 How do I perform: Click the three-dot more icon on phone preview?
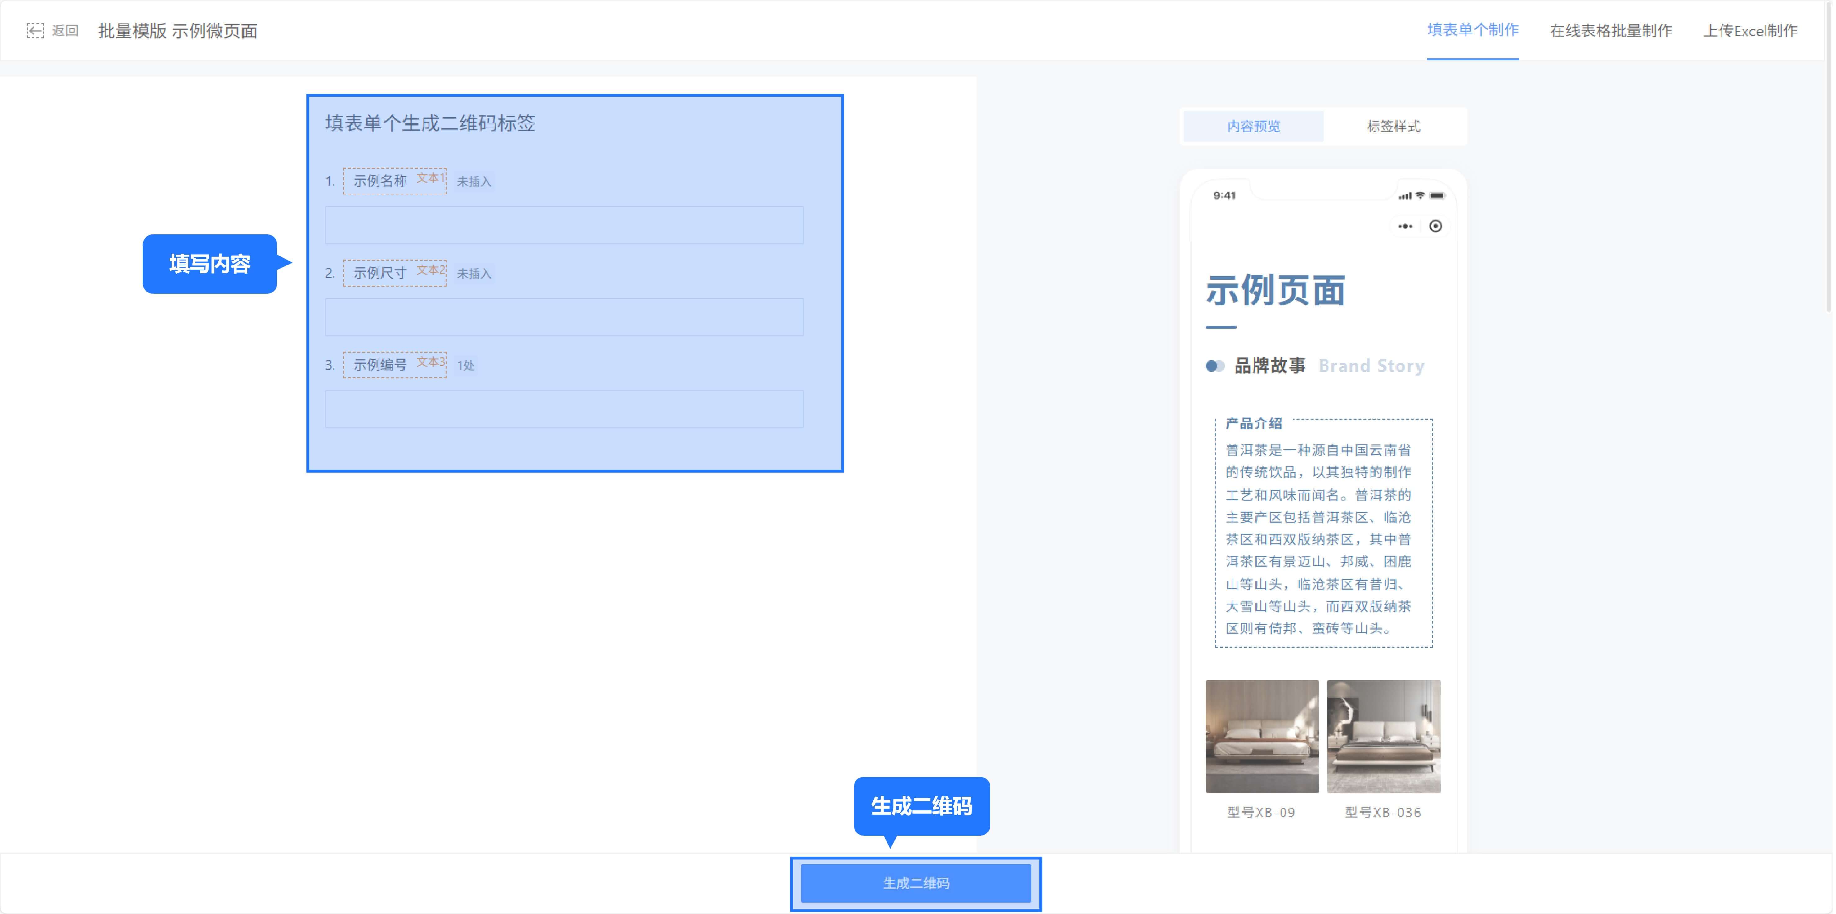(1406, 226)
